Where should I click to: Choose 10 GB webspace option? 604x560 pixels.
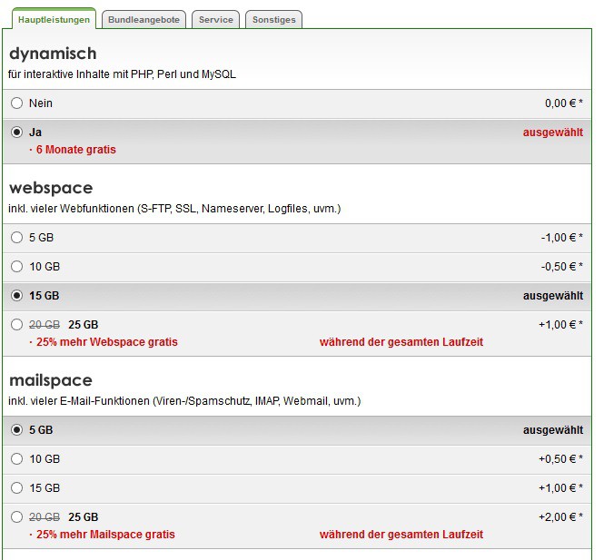[x=17, y=267]
